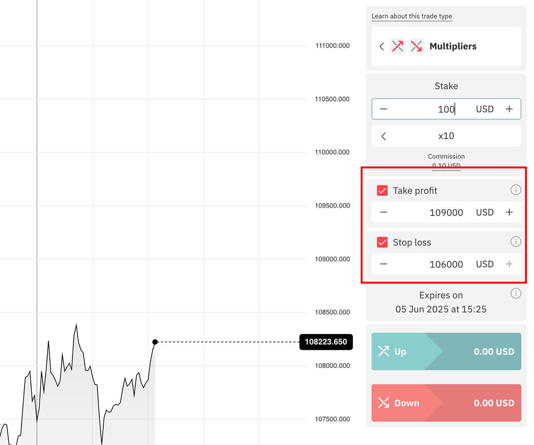Image resolution: width=534 pixels, height=445 pixels.
Task: Open the x10 multiplier selector
Action: click(x=446, y=136)
